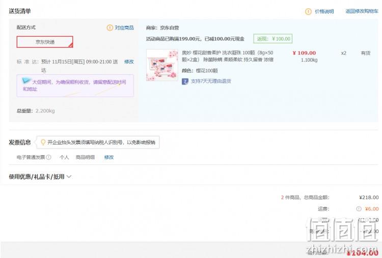
Task: Click the product price ¥109.00
Action: pos(304,53)
